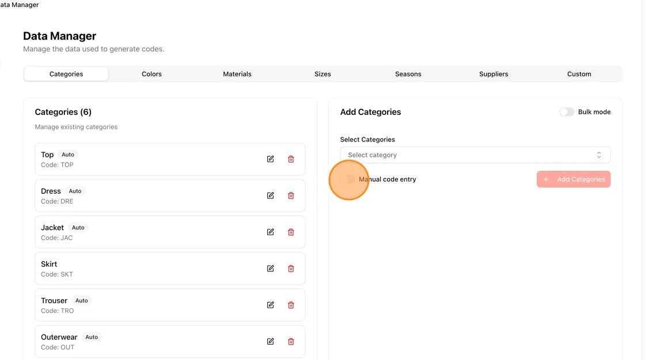Click the 'Code: OUT' text
This screenshot has width=645, height=360.
coord(58,347)
